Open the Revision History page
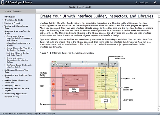Viewport: 160px width, 115px height. pos(11,96)
